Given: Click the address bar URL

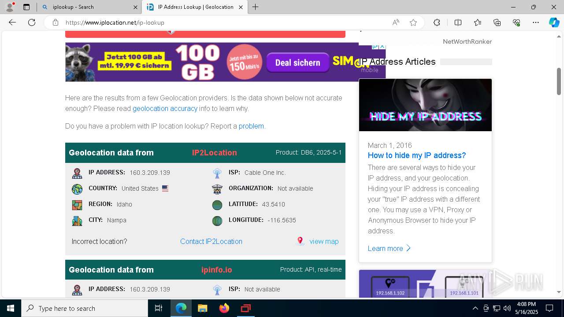Looking at the screenshot, I should (115, 22).
